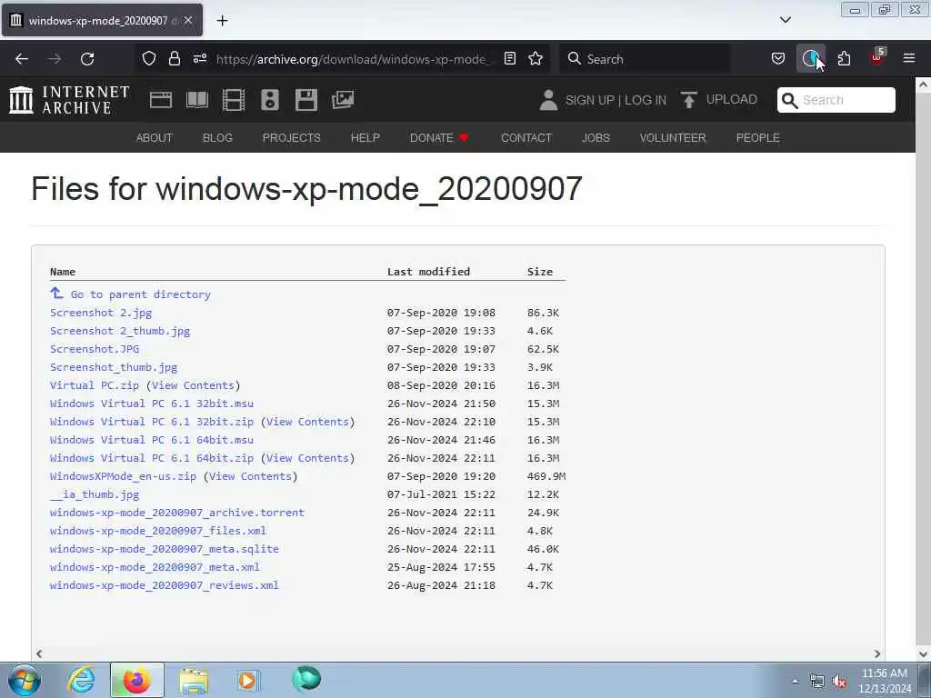
Task: Open the BLOG menu item
Action: point(217,138)
